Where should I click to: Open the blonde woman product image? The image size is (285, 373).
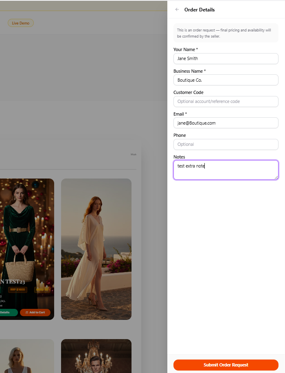pyautogui.click(x=26, y=356)
